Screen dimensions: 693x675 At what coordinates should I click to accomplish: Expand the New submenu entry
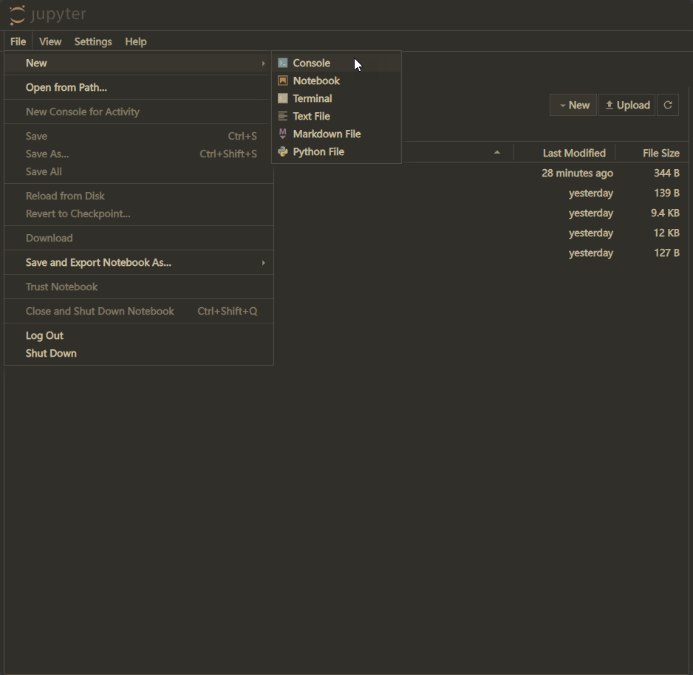[x=139, y=64]
